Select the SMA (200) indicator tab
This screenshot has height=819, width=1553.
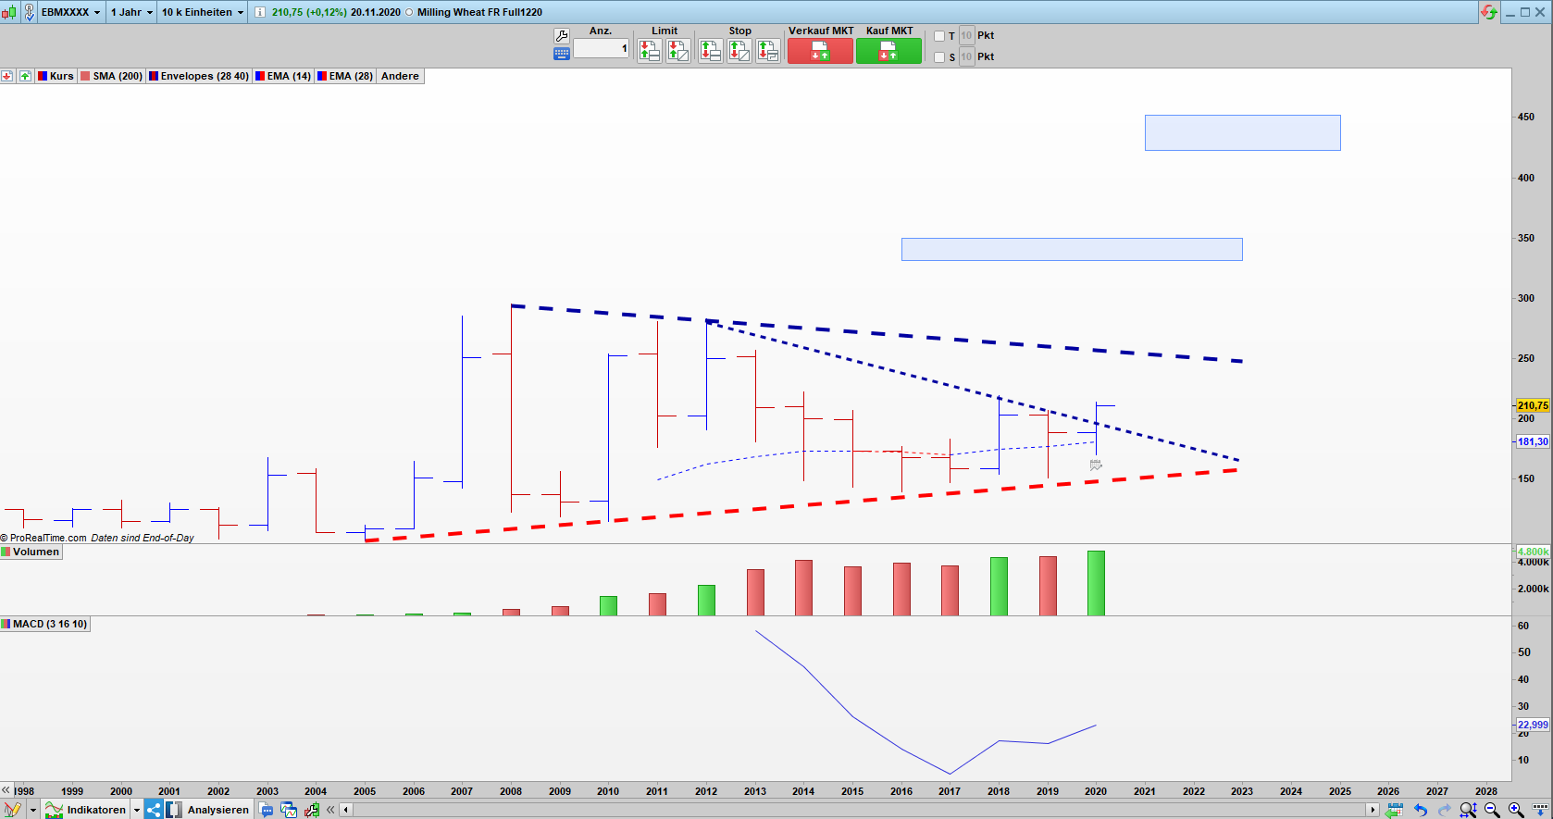click(x=112, y=76)
